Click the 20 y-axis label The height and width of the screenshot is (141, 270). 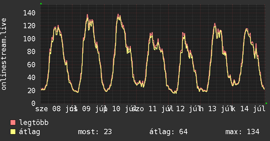pyautogui.click(x=31, y=90)
